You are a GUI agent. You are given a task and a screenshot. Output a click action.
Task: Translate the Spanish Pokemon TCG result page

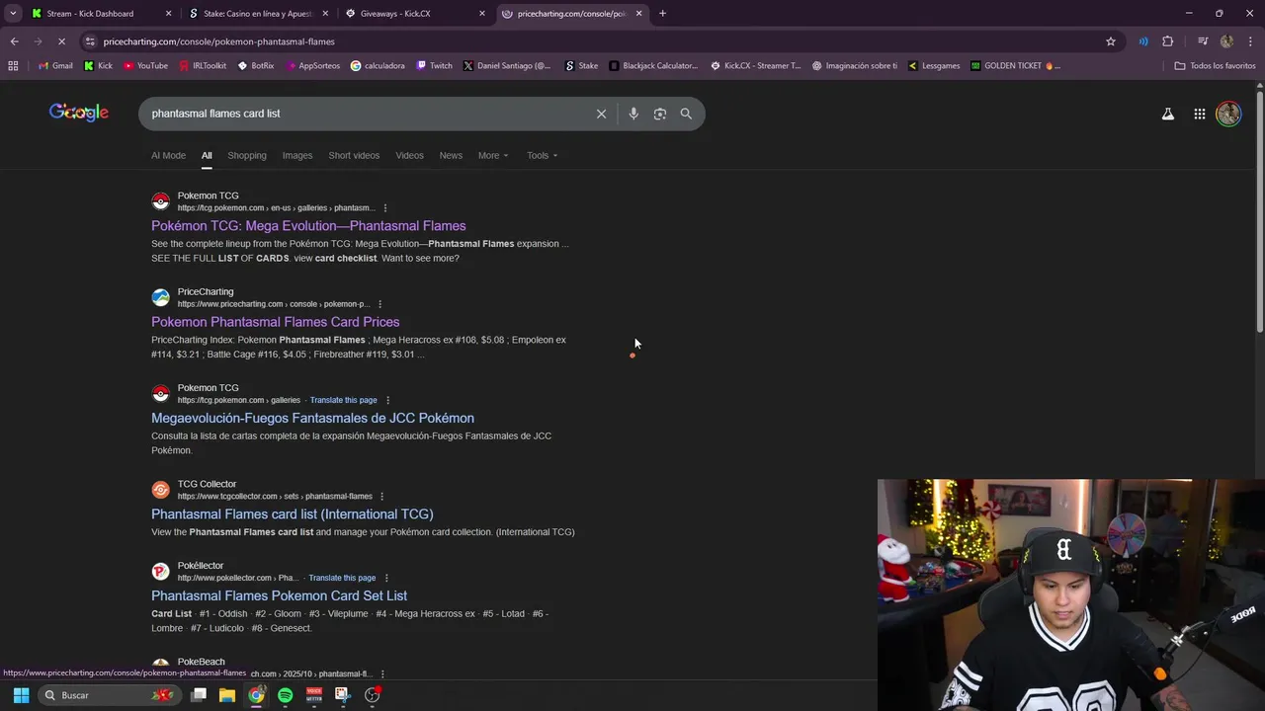(343, 400)
